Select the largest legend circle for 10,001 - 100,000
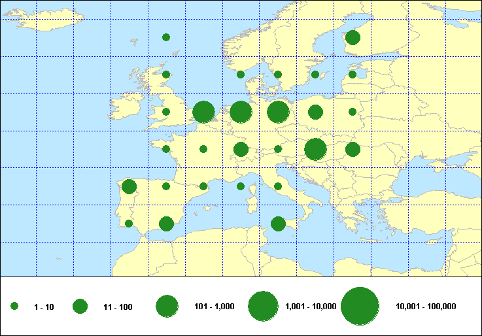 [360, 306]
